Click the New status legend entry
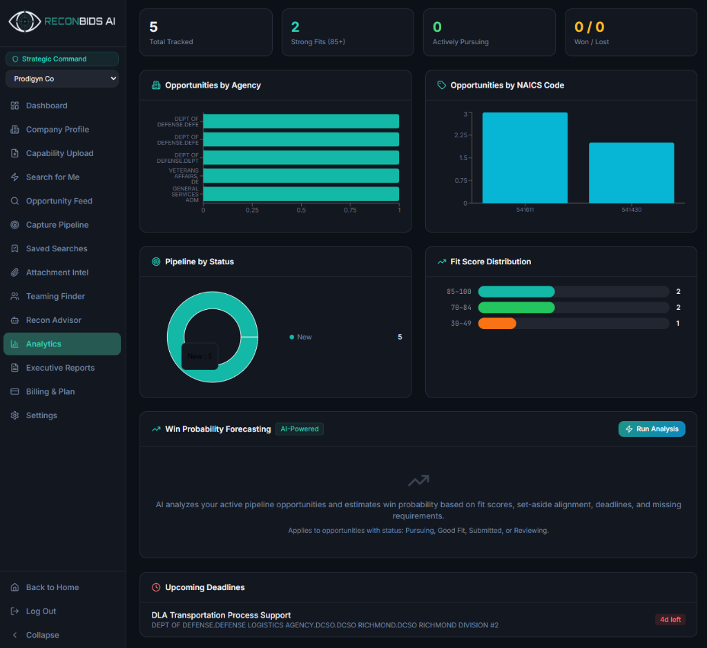Image resolution: width=707 pixels, height=648 pixels. tap(301, 337)
